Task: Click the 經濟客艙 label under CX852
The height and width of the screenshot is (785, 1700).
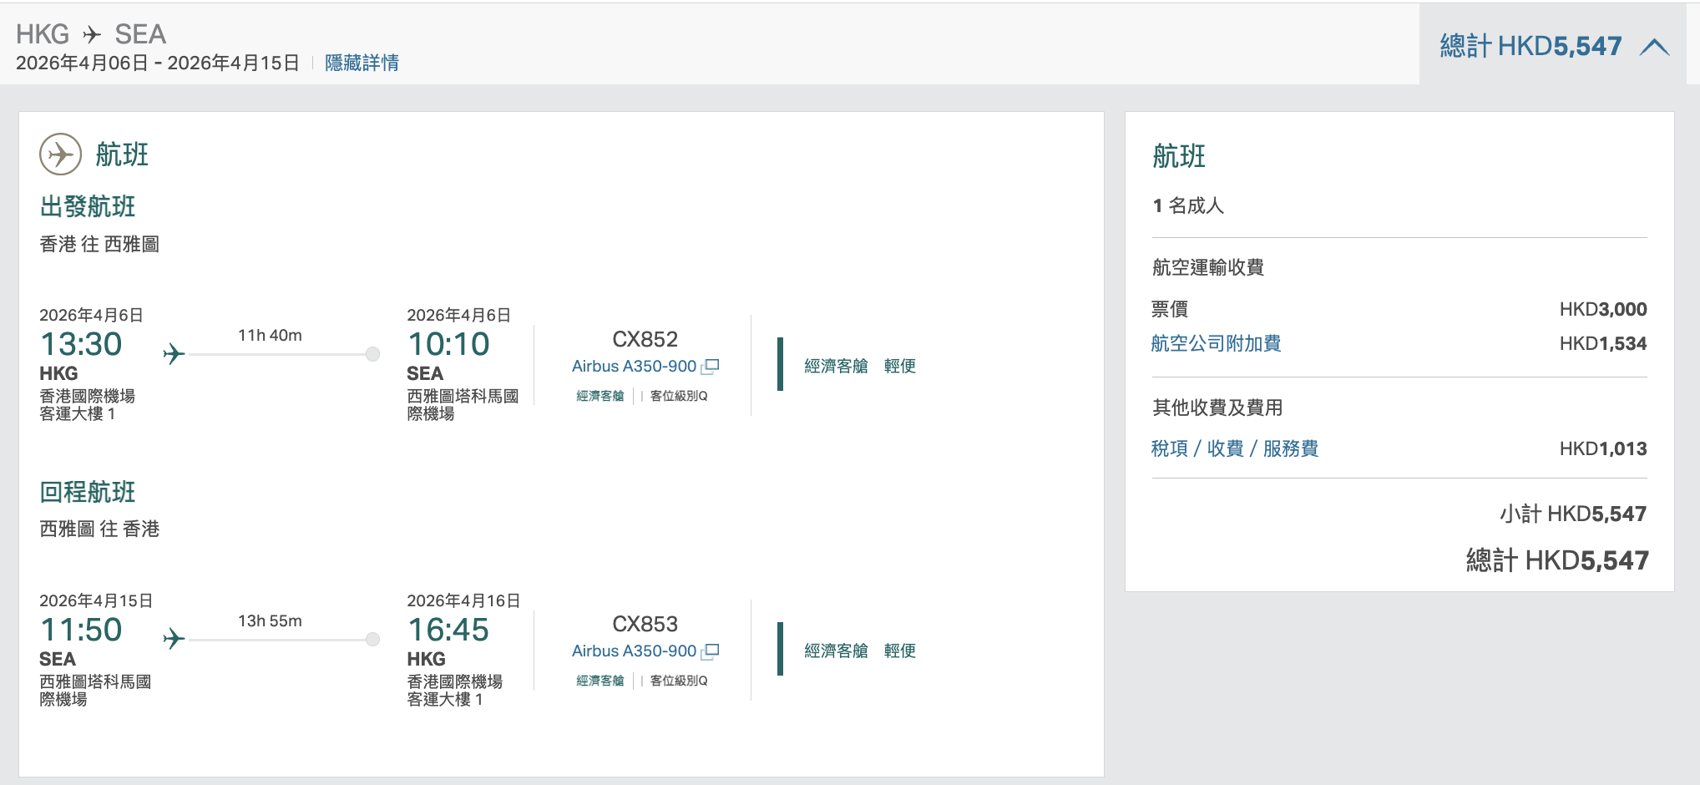Action: click(600, 396)
